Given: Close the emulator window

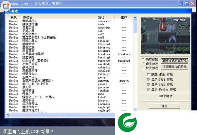Looking at the screenshot, I should click(193, 4).
